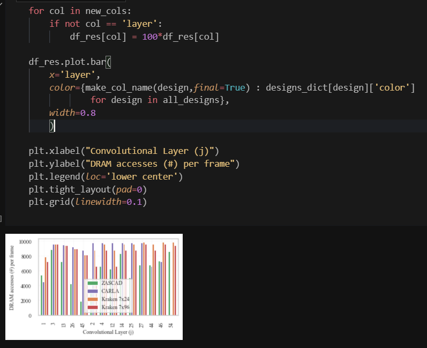
Task: Click the highlighted closing parenthesis of plot.bar
Action: (x=52, y=126)
